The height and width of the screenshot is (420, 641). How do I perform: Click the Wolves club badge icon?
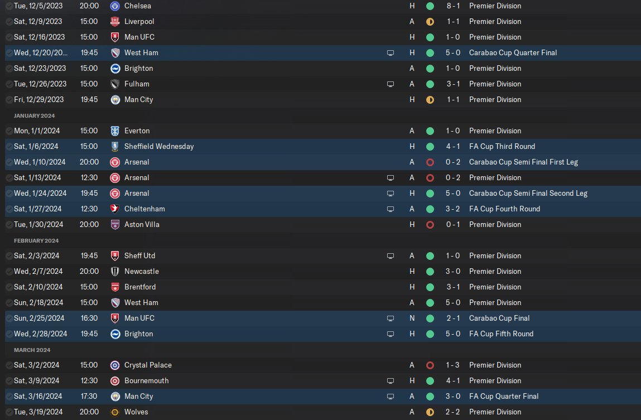115,412
